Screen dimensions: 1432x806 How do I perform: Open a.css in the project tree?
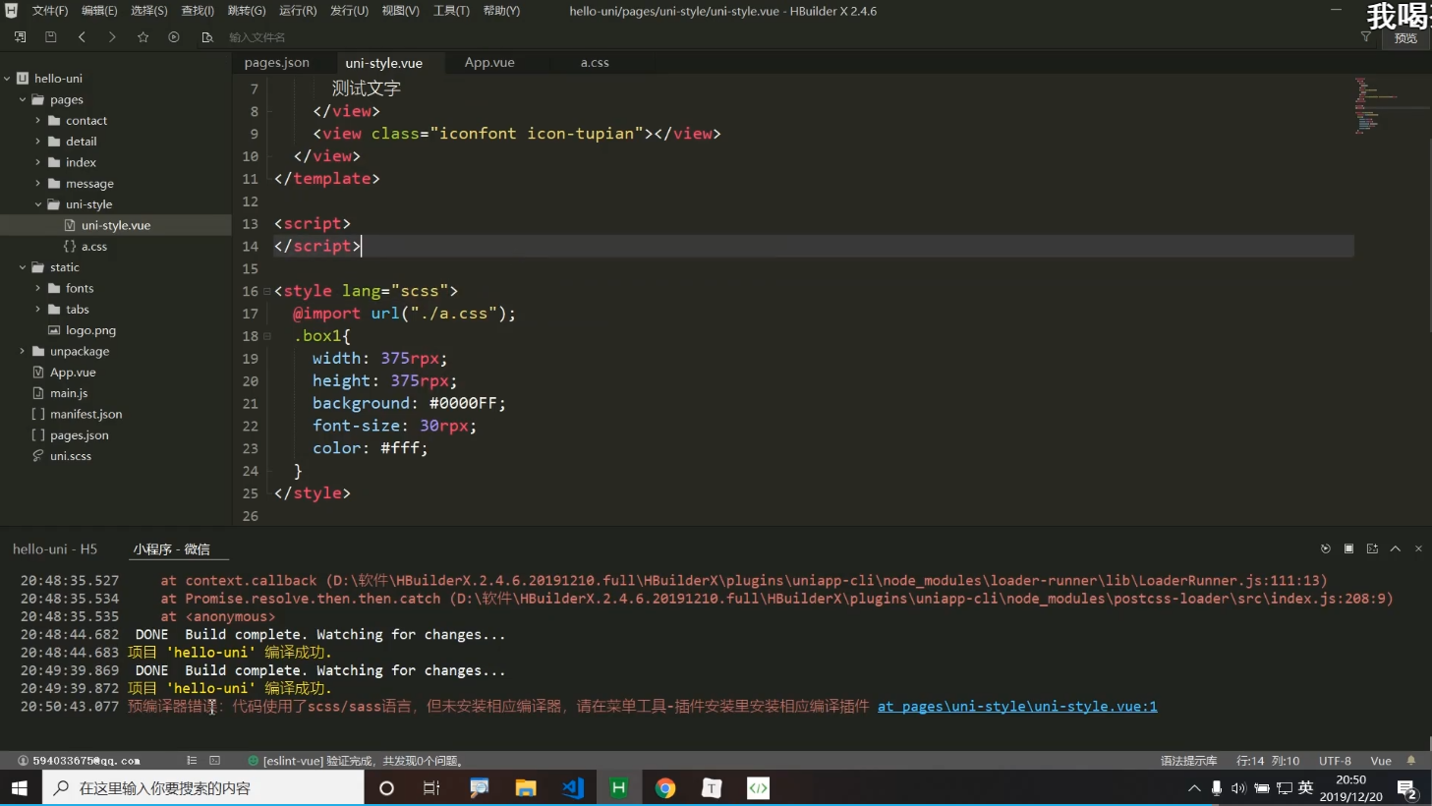coord(93,247)
